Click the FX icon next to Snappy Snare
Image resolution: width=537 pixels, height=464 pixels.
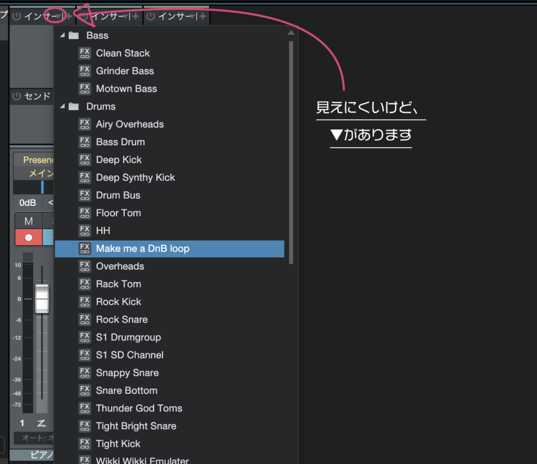point(84,373)
